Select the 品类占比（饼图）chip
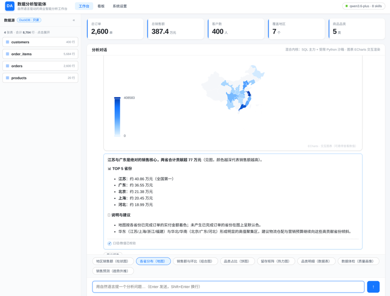Viewport: 390px width, 296px height. click(237, 261)
